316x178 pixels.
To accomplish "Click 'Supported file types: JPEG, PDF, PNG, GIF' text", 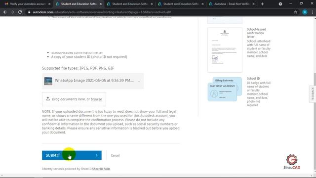I will 78,68.
